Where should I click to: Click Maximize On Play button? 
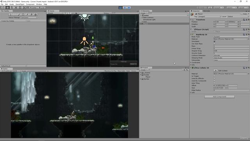[110, 71]
